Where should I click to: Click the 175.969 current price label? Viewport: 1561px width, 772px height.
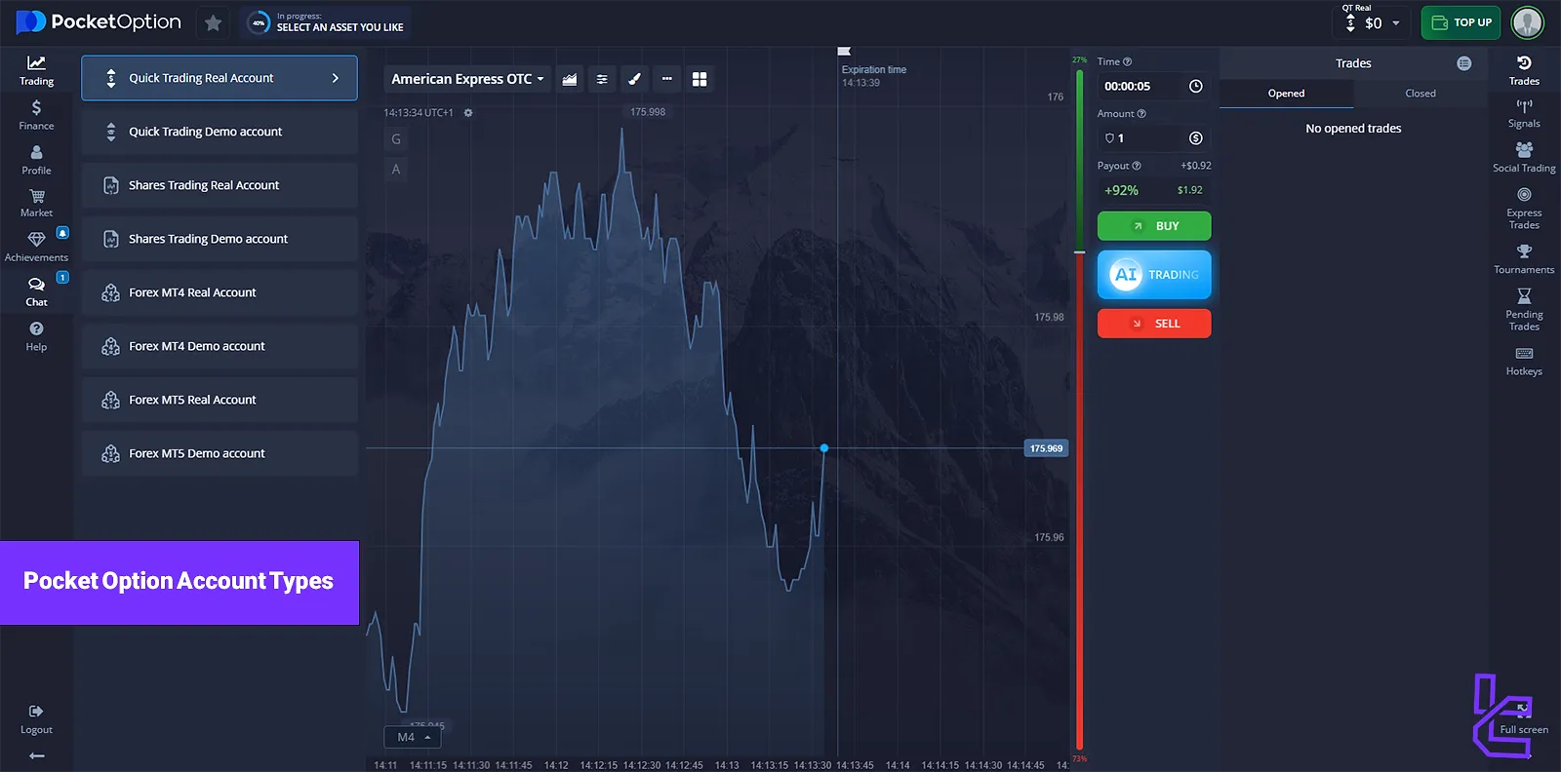pos(1046,448)
